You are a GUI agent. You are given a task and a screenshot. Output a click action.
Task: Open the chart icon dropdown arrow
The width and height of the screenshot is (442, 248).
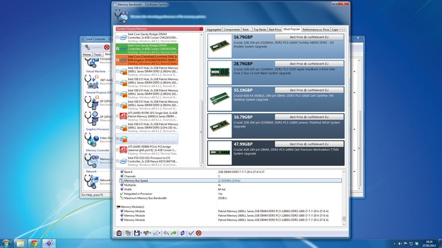[159, 233]
